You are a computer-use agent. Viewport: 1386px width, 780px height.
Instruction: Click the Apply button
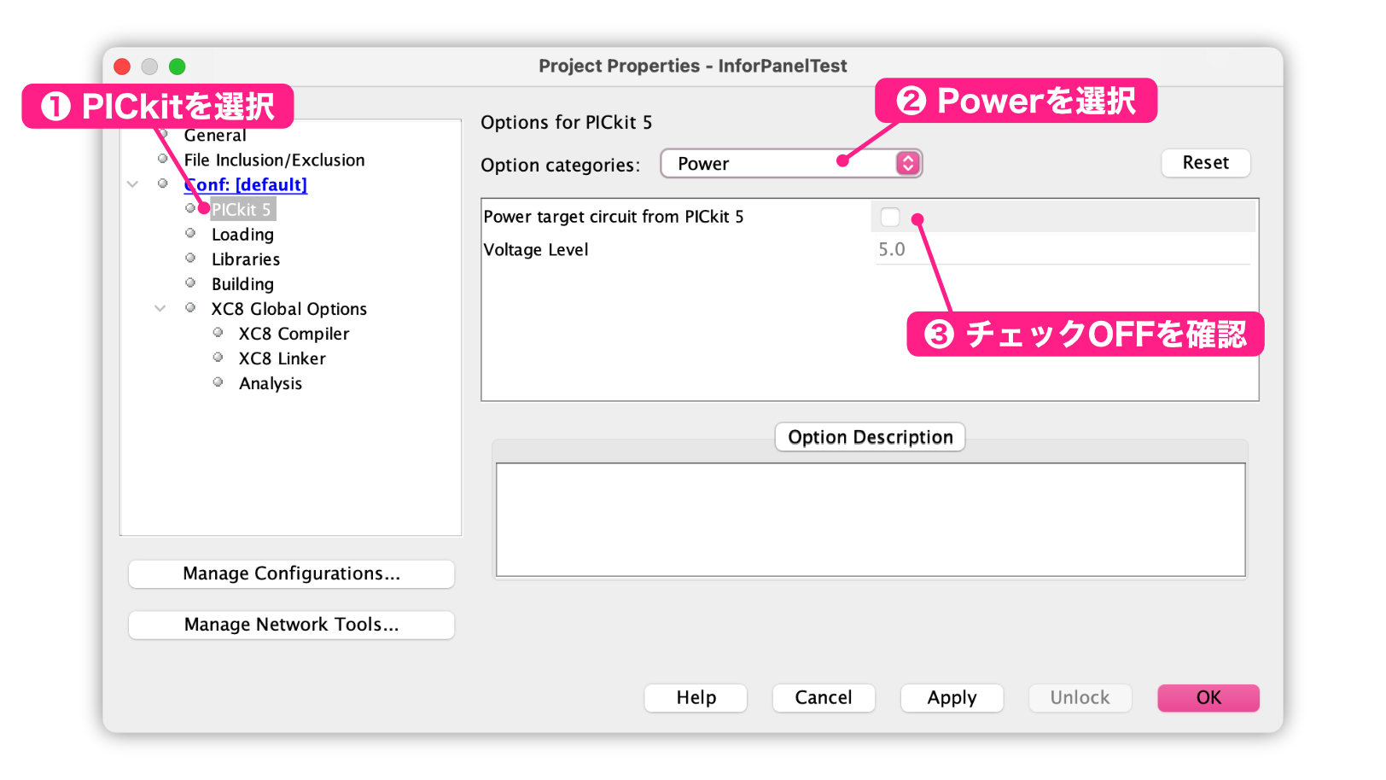(x=952, y=697)
